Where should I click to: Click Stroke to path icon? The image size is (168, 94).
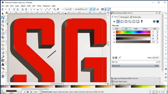[x=58, y=9]
